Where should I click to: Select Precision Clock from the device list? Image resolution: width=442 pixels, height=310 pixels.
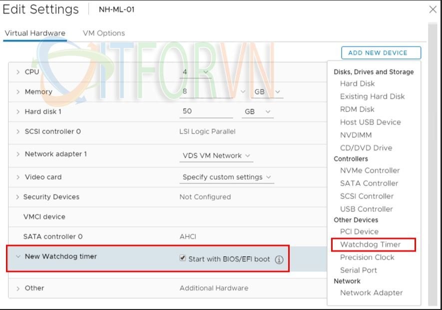[367, 257]
